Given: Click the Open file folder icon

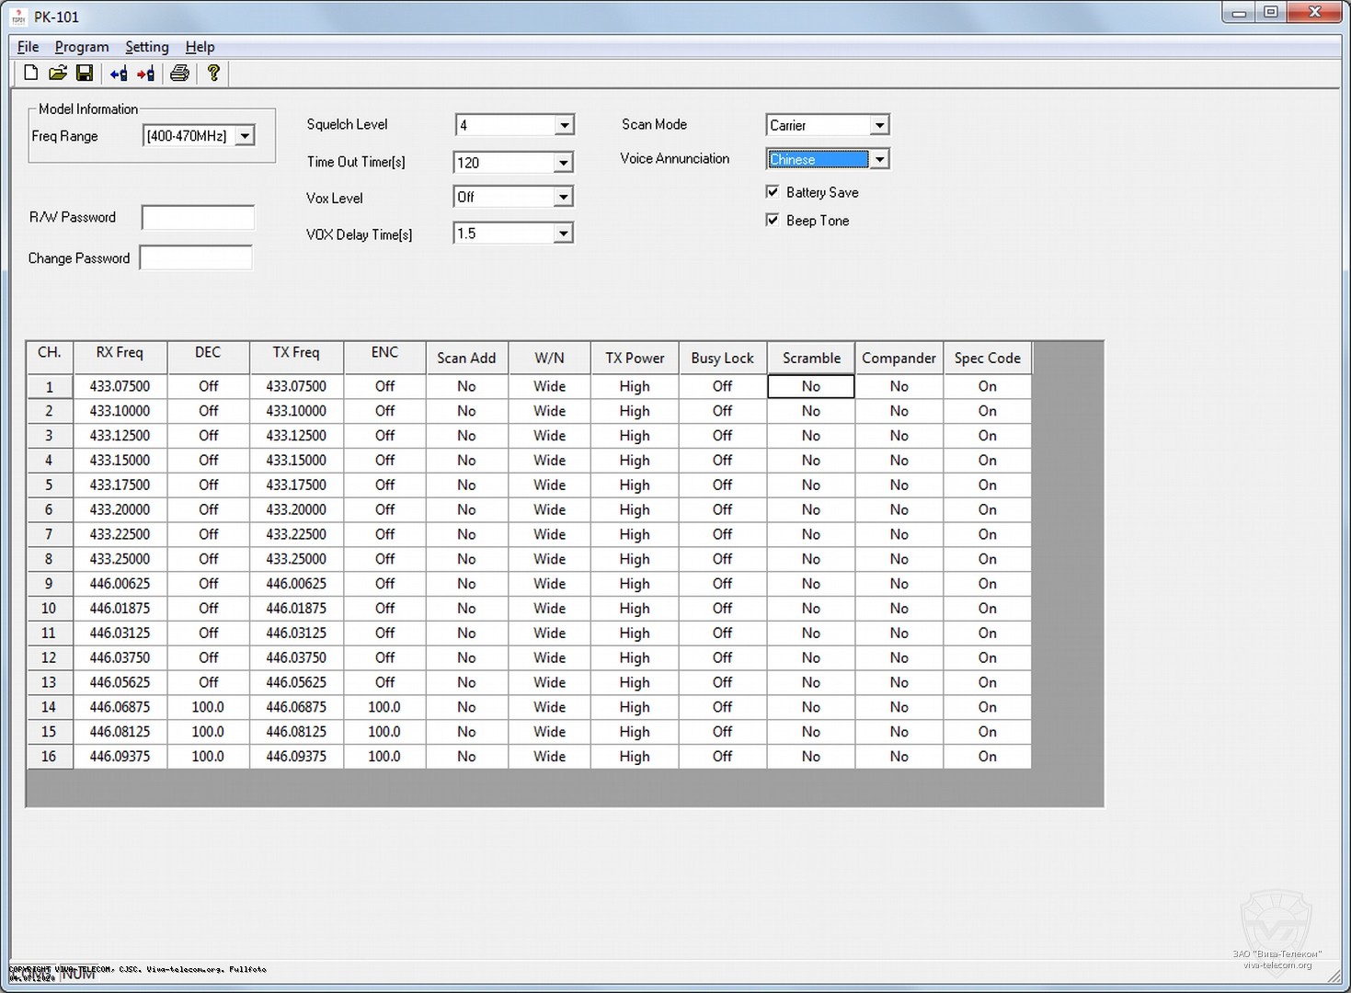Looking at the screenshot, I should click(x=58, y=74).
